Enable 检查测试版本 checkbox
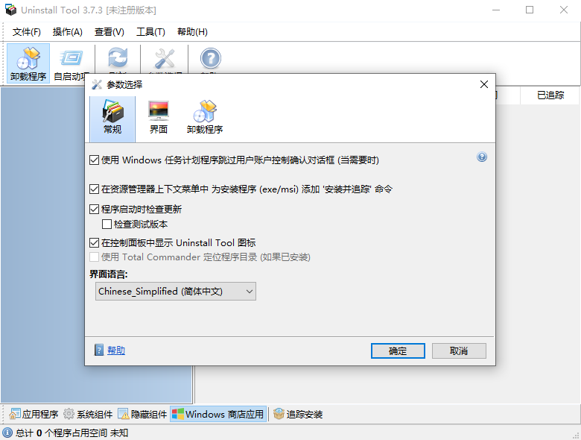The image size is (581, 440). pyautogui.click(x=107, y=224)
